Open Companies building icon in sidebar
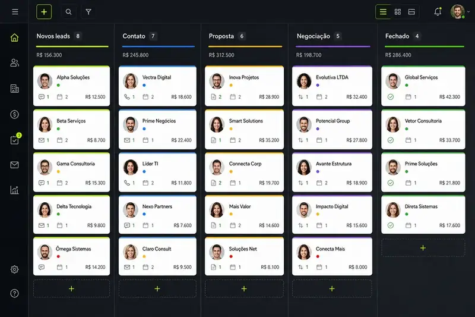This screenshot has height=317, width=475. [14, 89]
